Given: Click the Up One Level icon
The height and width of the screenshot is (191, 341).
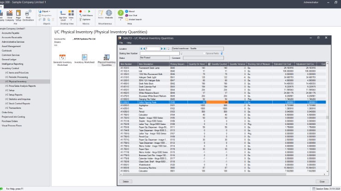Looking at the screenshot, I should [x=63, y=16].
